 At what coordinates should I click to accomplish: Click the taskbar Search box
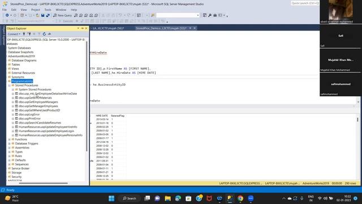pyautogui.click(x=130, y=198)
